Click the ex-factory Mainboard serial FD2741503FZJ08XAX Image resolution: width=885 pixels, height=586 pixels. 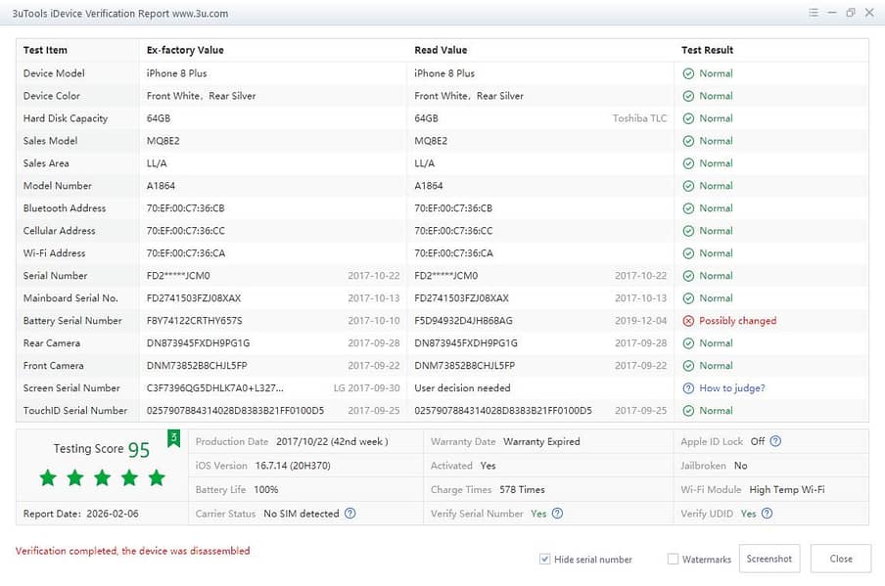(x=194, y=297)
